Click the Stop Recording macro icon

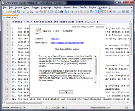pyautogui.click(x=115, y=12)
